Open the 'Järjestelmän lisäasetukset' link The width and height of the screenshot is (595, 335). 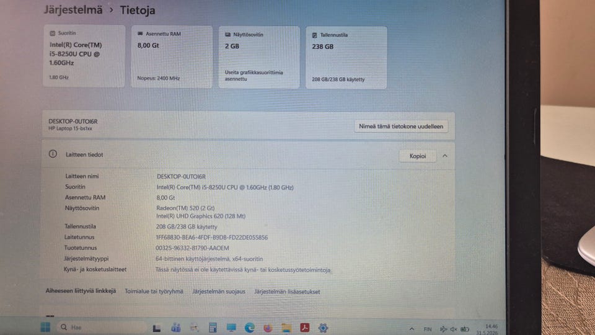point(287,292)
